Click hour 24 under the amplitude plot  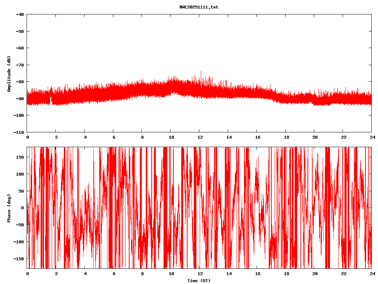click(x=371, y=137)
